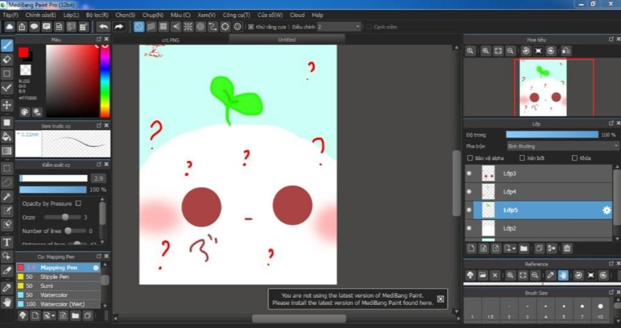Choose brush size 5 preset

[x=563, y=310]
